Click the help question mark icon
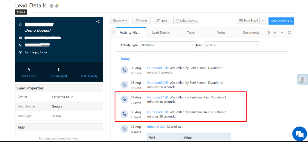This screenshot has width=308, height=142. pyautogui.click(x=51, y=6)
